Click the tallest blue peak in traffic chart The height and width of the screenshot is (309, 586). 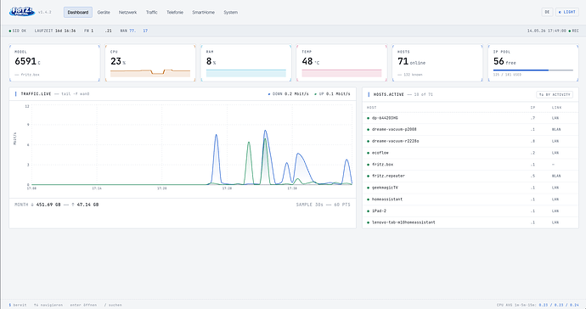(x=265, y=131)
